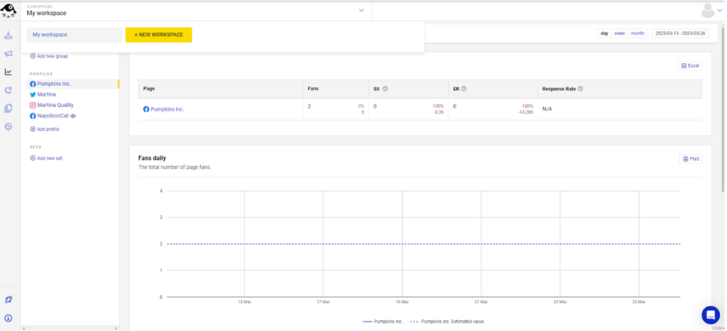Open Pumpkins Inc. link in table
The image size is (727, 331).
168,109
